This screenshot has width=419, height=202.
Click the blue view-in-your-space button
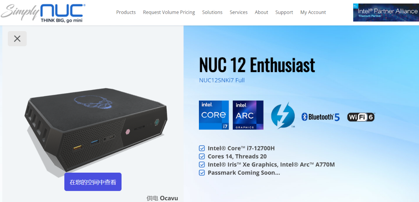[x=93, y=182]
